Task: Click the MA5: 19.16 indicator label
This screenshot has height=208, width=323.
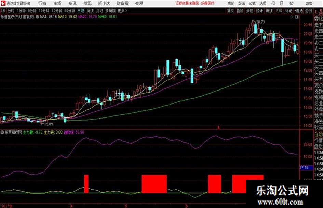Action: coord(48,17)
